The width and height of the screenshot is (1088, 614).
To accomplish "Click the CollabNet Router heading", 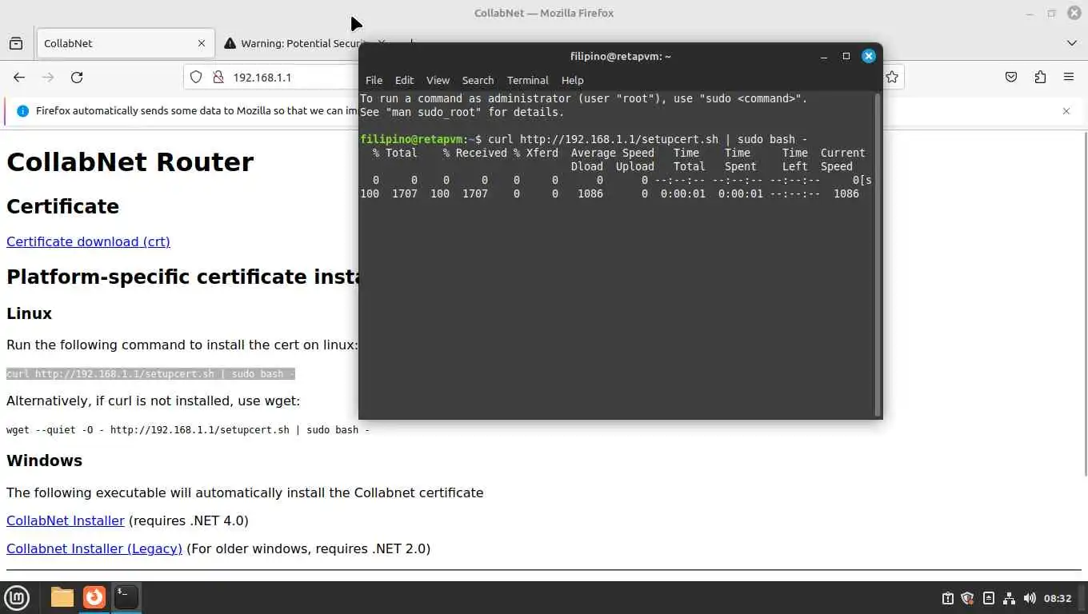I will click(130, 161).
